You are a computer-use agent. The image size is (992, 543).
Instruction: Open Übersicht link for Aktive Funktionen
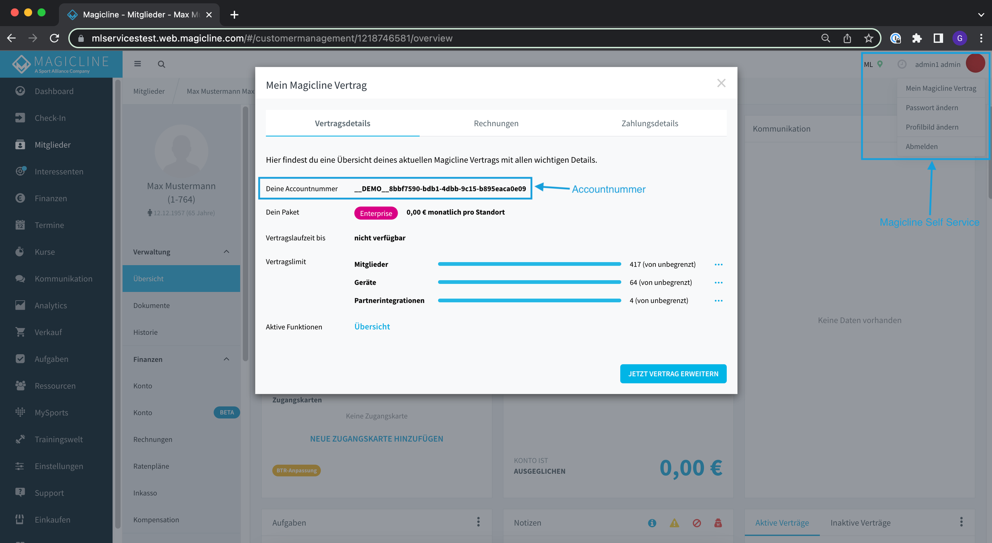coord(372,327)
